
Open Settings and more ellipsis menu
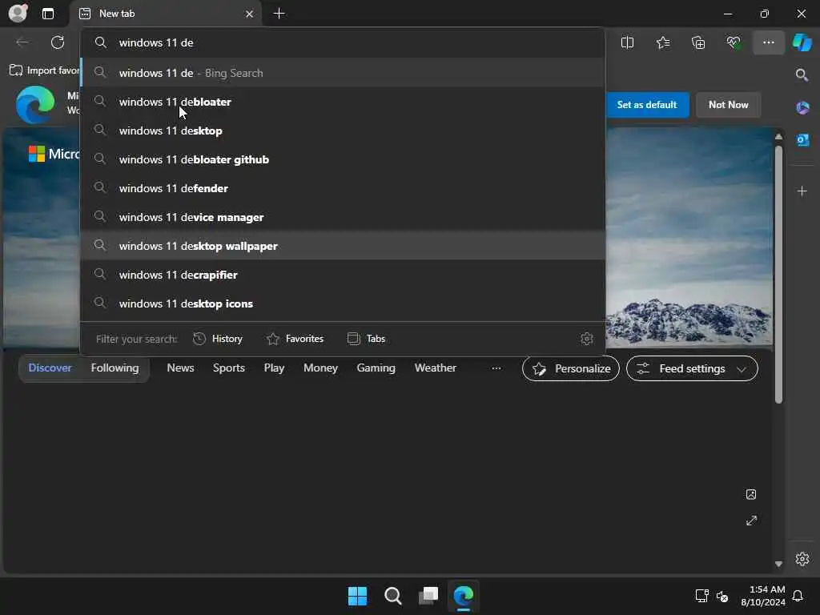point(768,42)
